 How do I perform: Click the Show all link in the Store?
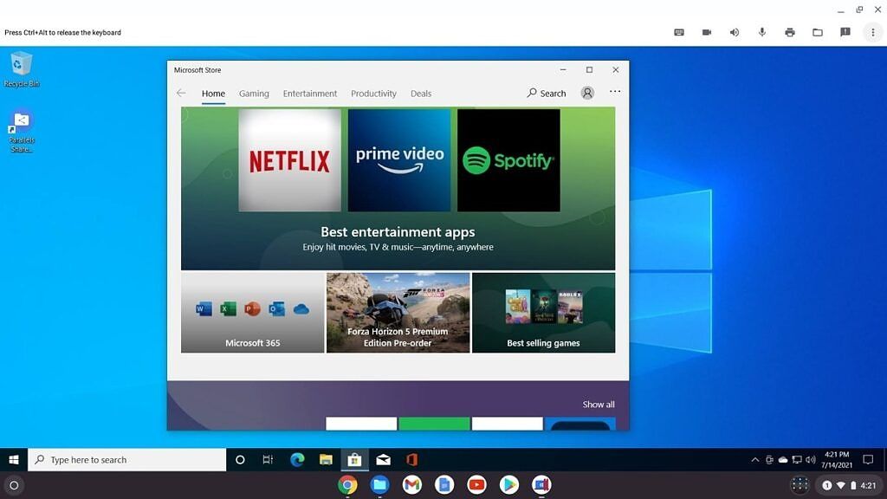click(598, 404)
